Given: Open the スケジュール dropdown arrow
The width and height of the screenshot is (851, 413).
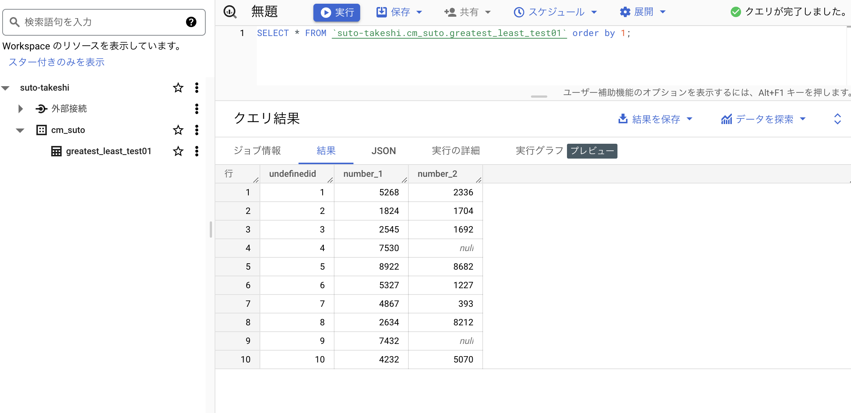Looking at the screenshot, I should (594, 12).
